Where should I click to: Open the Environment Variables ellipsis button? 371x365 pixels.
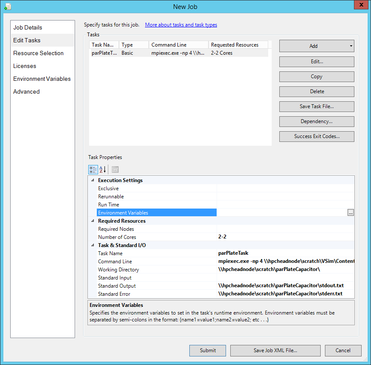click(351, 212)
